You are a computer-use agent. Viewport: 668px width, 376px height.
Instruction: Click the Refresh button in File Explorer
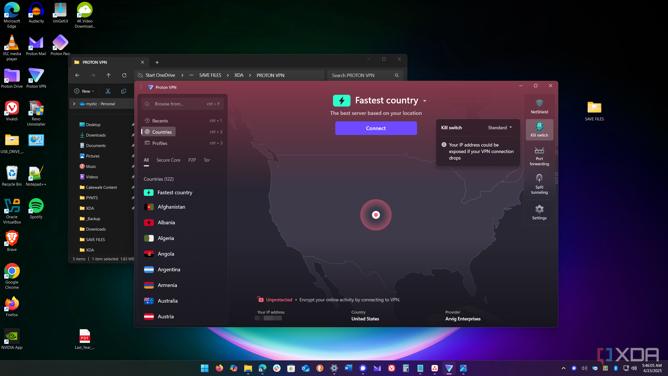tap(124, 75)
